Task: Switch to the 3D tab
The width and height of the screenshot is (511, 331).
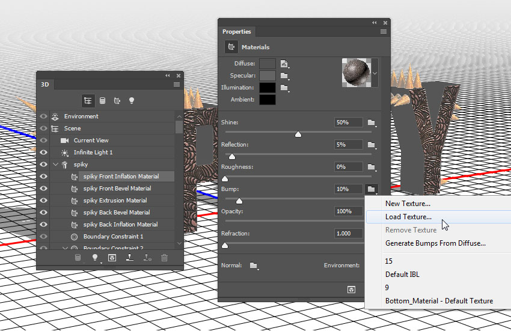Action: point(45,84)
